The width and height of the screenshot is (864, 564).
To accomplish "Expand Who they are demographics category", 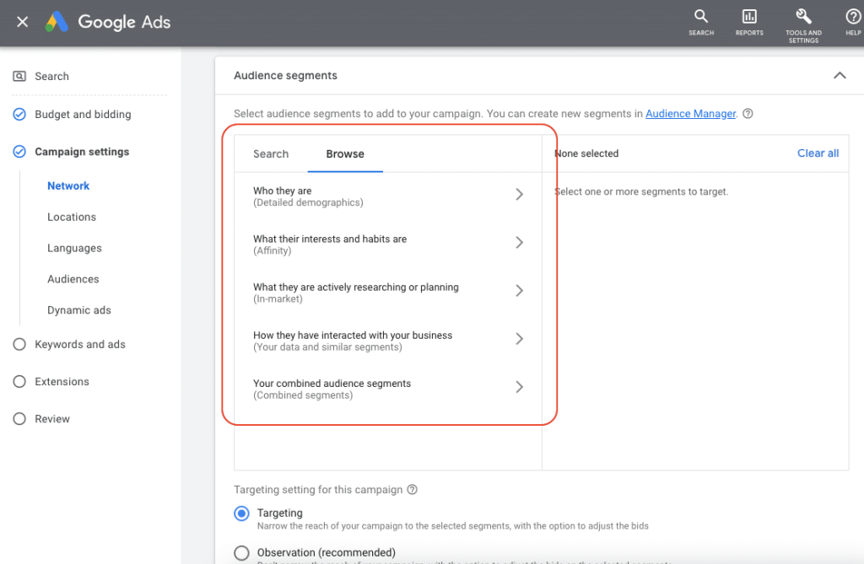I will pos(519,195).
